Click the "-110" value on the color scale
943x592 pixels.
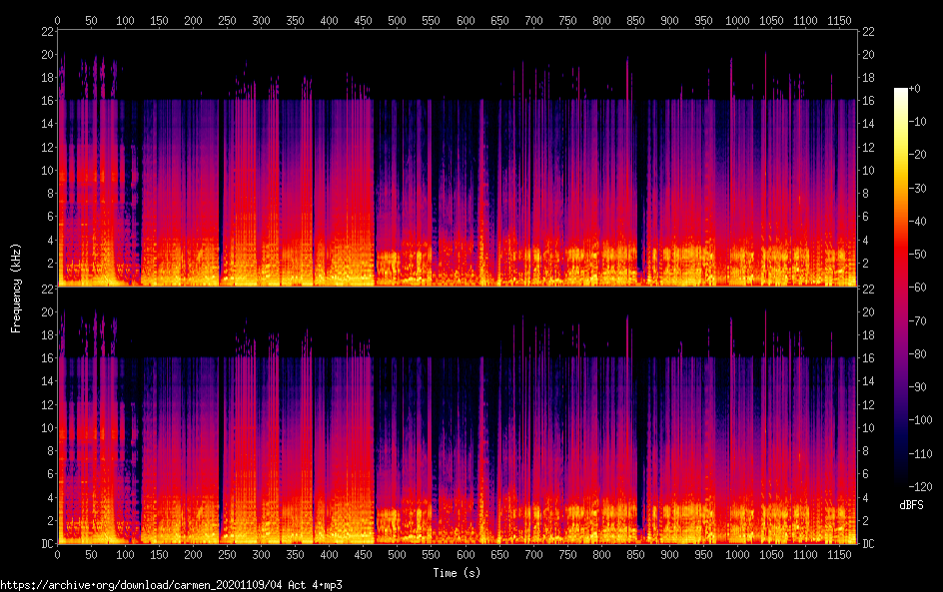[921, 454]
